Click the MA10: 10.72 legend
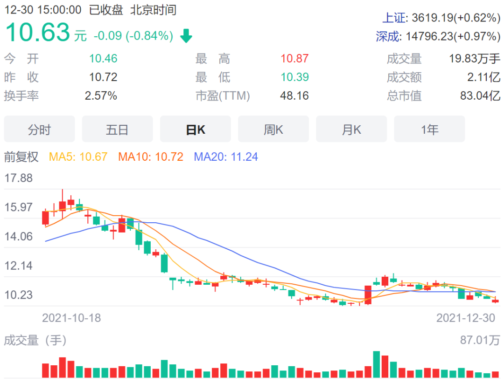 [151, 157]
